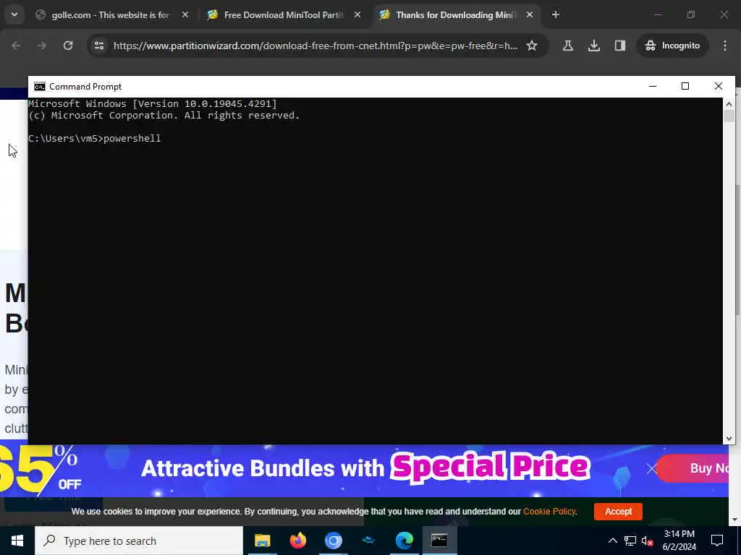Screen dimensions: 741x555
Task: Show hidden system tray icons
Action: [x=612, y=541]
